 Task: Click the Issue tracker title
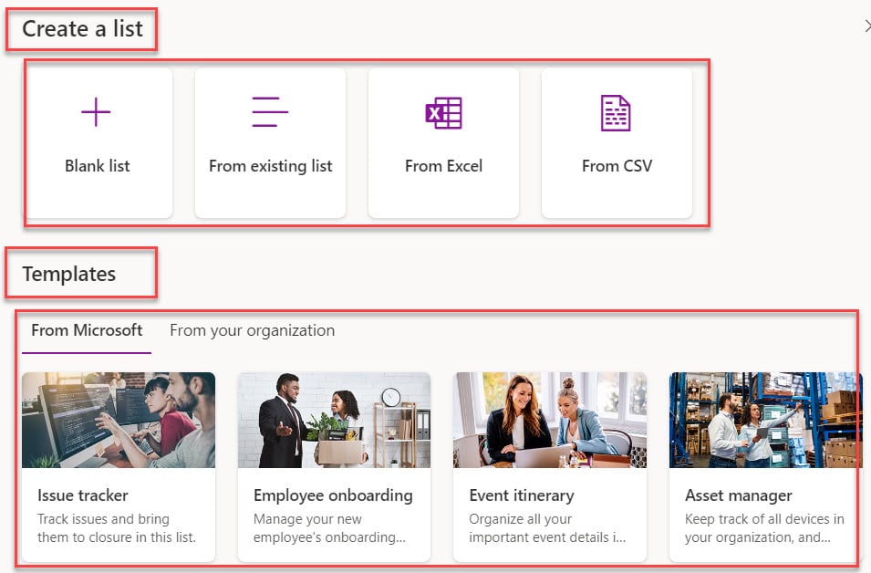pos(83,495)
